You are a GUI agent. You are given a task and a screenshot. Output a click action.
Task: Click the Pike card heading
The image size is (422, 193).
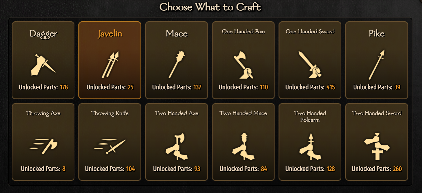tap(377, 34)
